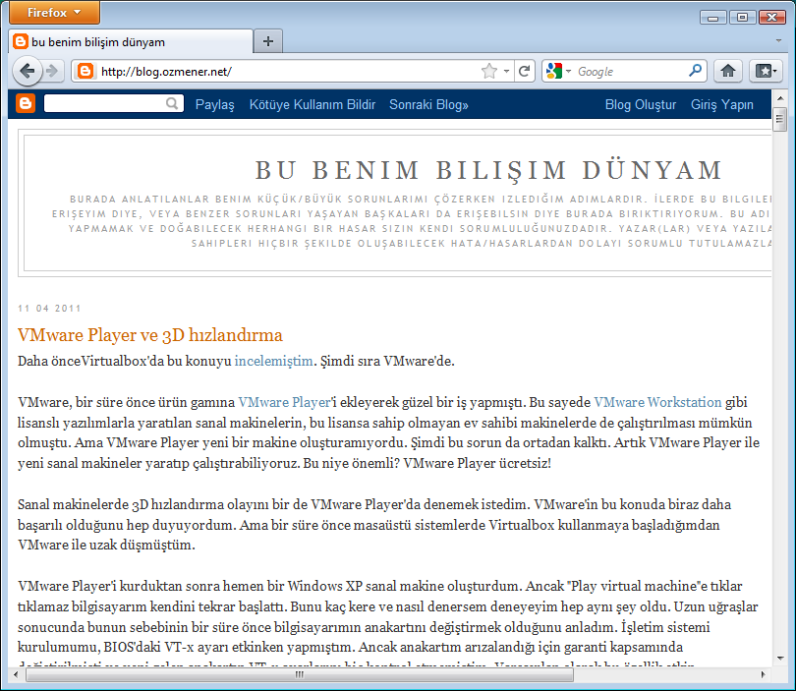Screen dimensions: 796x691
Task: Open the blog title BU BENIM BILIŞIM DÜNYAM
Action: [x=488, y=170]
